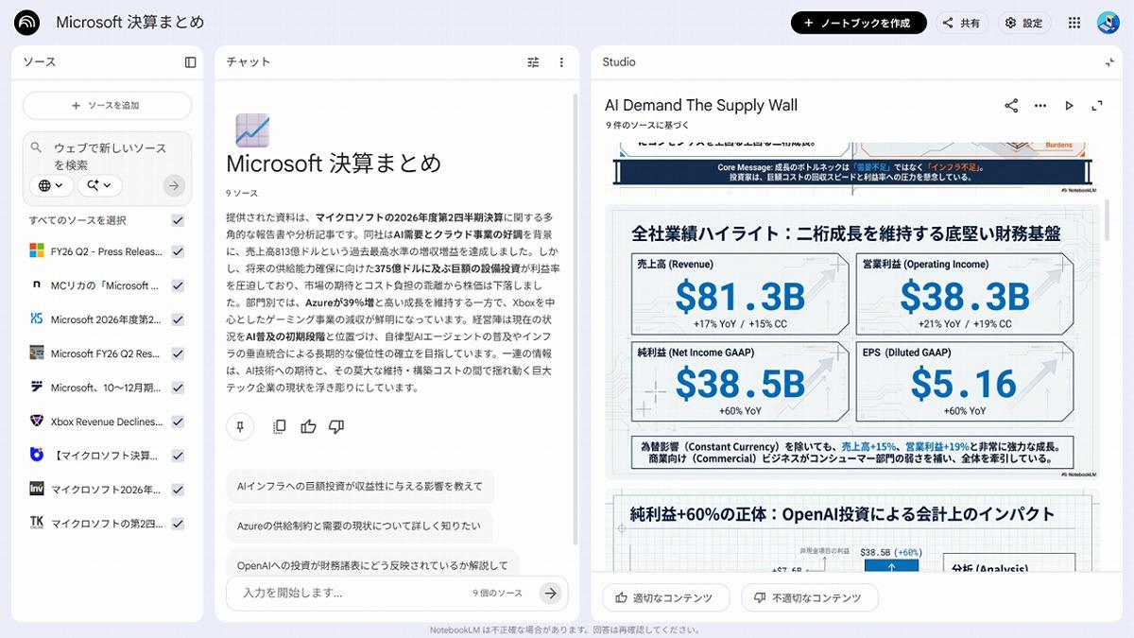Open the 設定 menu
Viewport: 1134px width, 638px height.
coord(1024,23)
